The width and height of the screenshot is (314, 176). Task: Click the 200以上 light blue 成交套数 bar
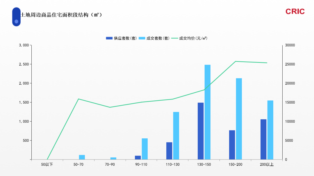click(270, 130)
